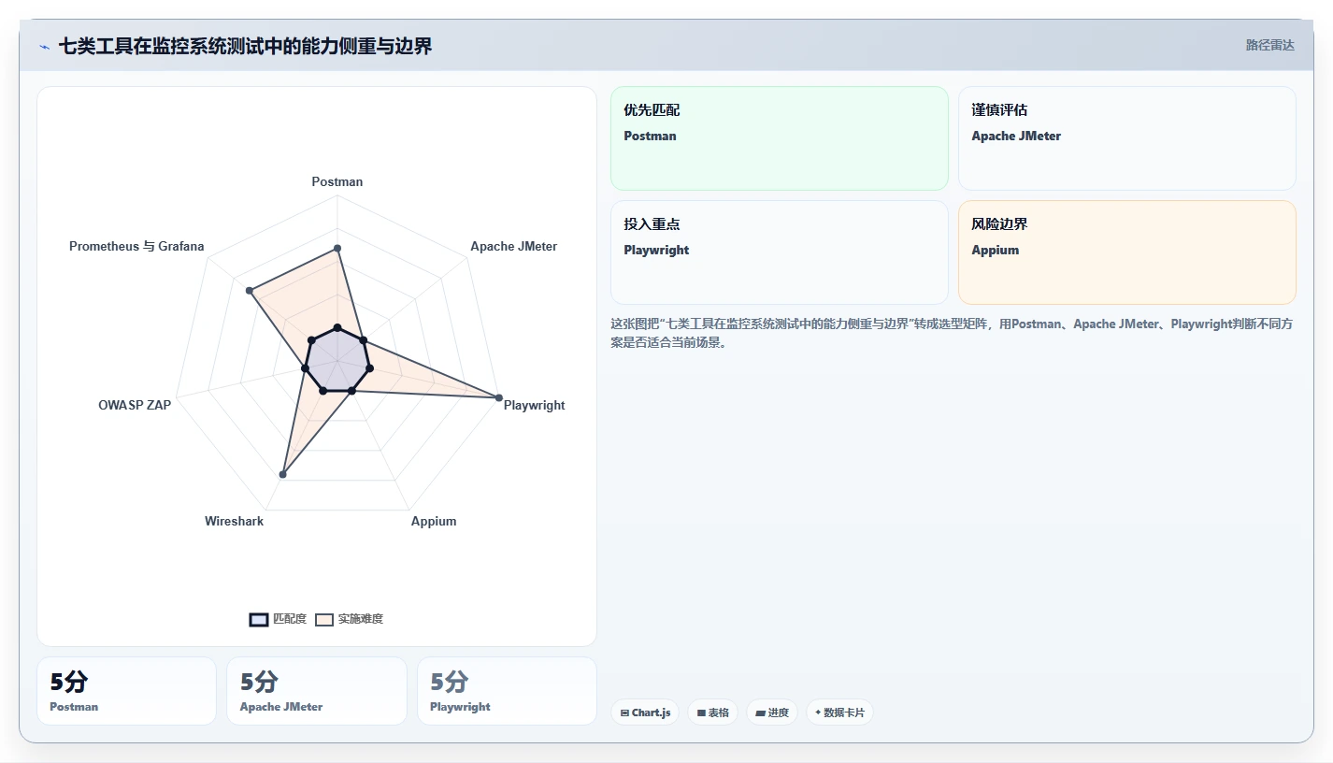Click the Postman 实施难度 data point

coord(337,248)
